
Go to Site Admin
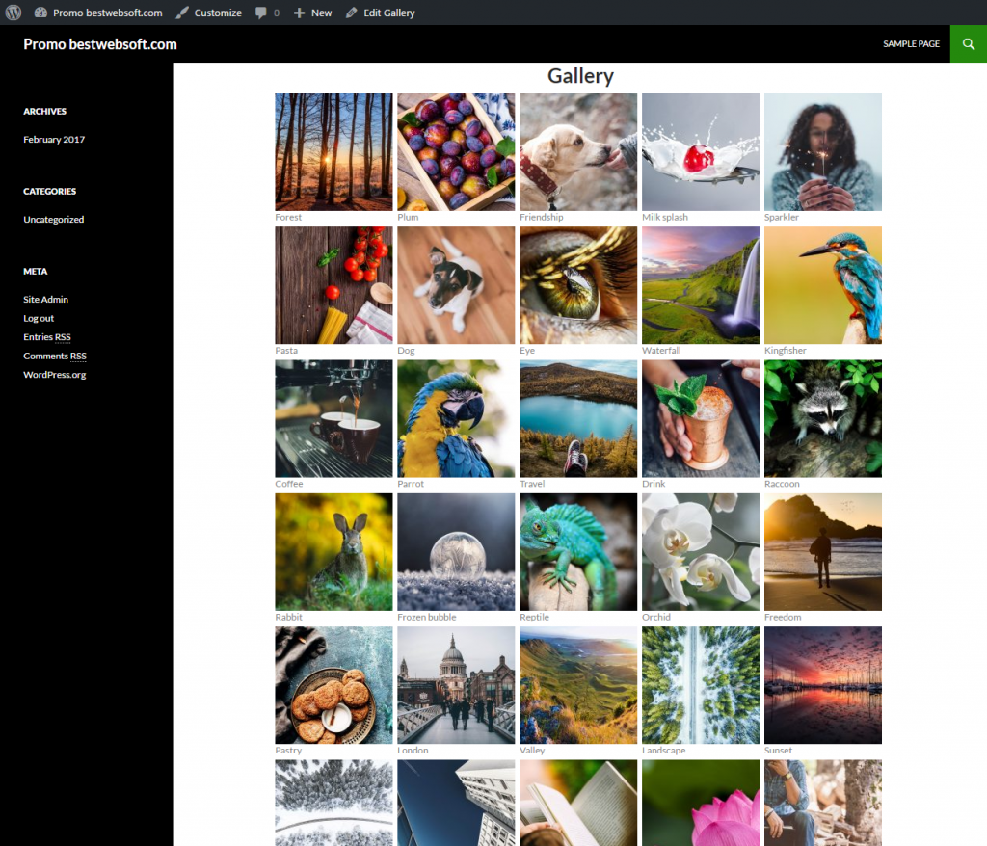click(46, 299)
